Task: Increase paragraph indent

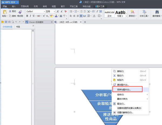Action: 85,11
